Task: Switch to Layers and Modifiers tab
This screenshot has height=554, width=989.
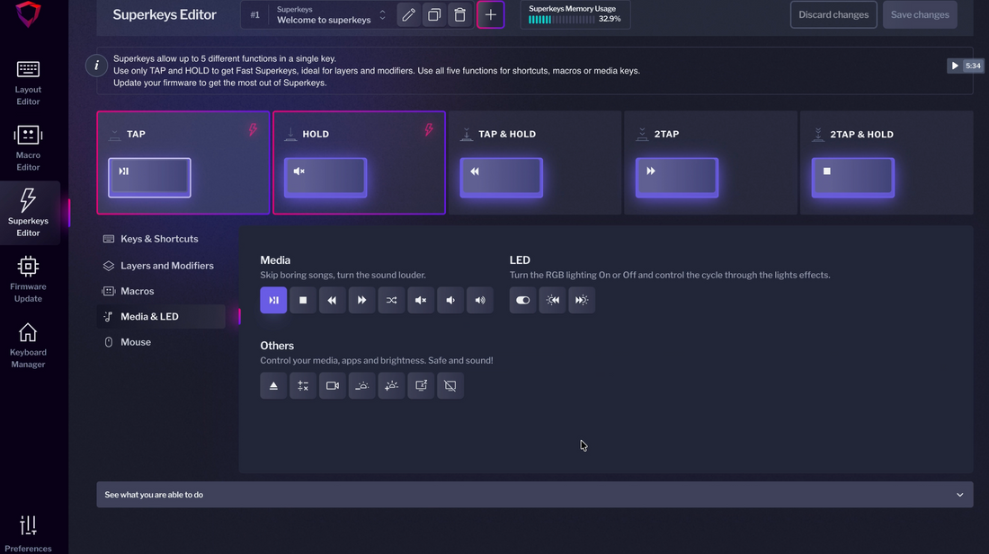Action: (x=166, y=266)
